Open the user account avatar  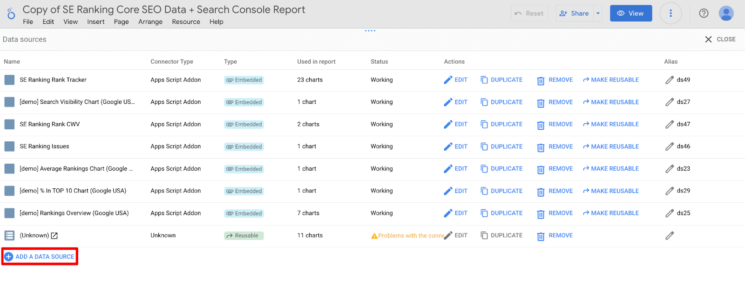point(726,13)
